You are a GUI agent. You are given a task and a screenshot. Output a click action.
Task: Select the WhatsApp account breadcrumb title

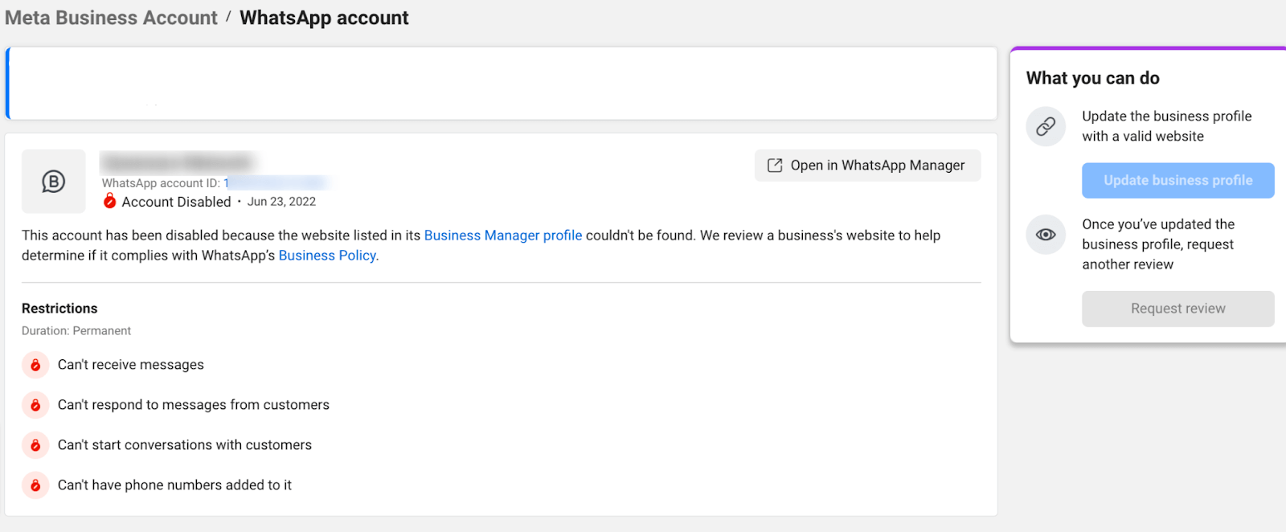[324, 18]
